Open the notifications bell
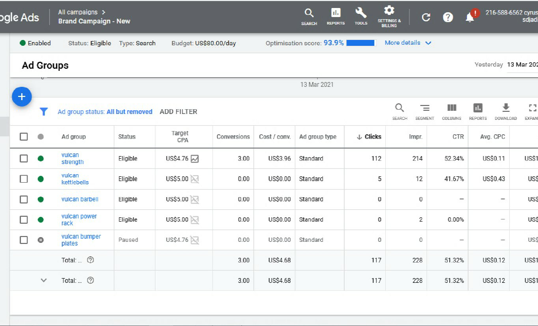Screen dimensions: 538x326 (470, 18)
